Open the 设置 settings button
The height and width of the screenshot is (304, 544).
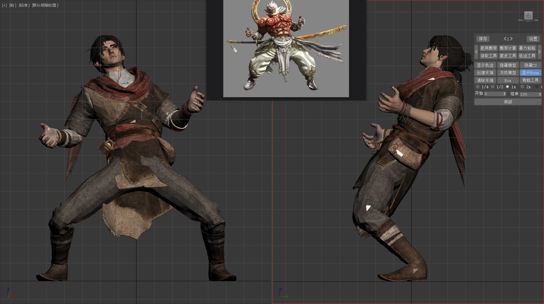pos(533,39)
